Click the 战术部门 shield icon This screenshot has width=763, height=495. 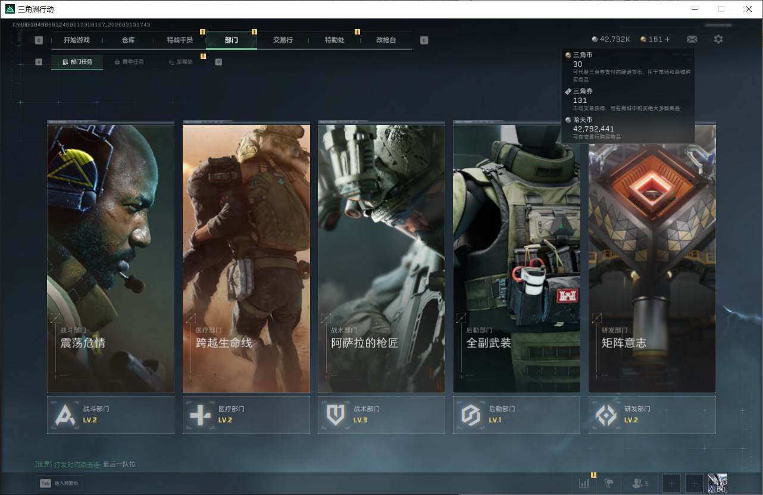pyautogui.click(x=336, y=415)
